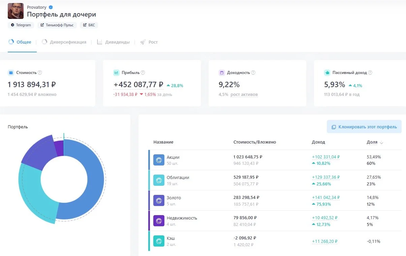Viewport: 406px width, 256px height.
Task: Open the Telegram link
Action: [x=21, y=25]
